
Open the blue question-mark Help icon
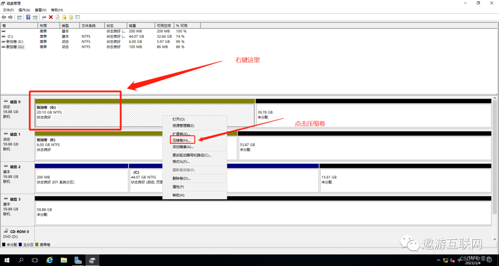click(x=28, y=17)
